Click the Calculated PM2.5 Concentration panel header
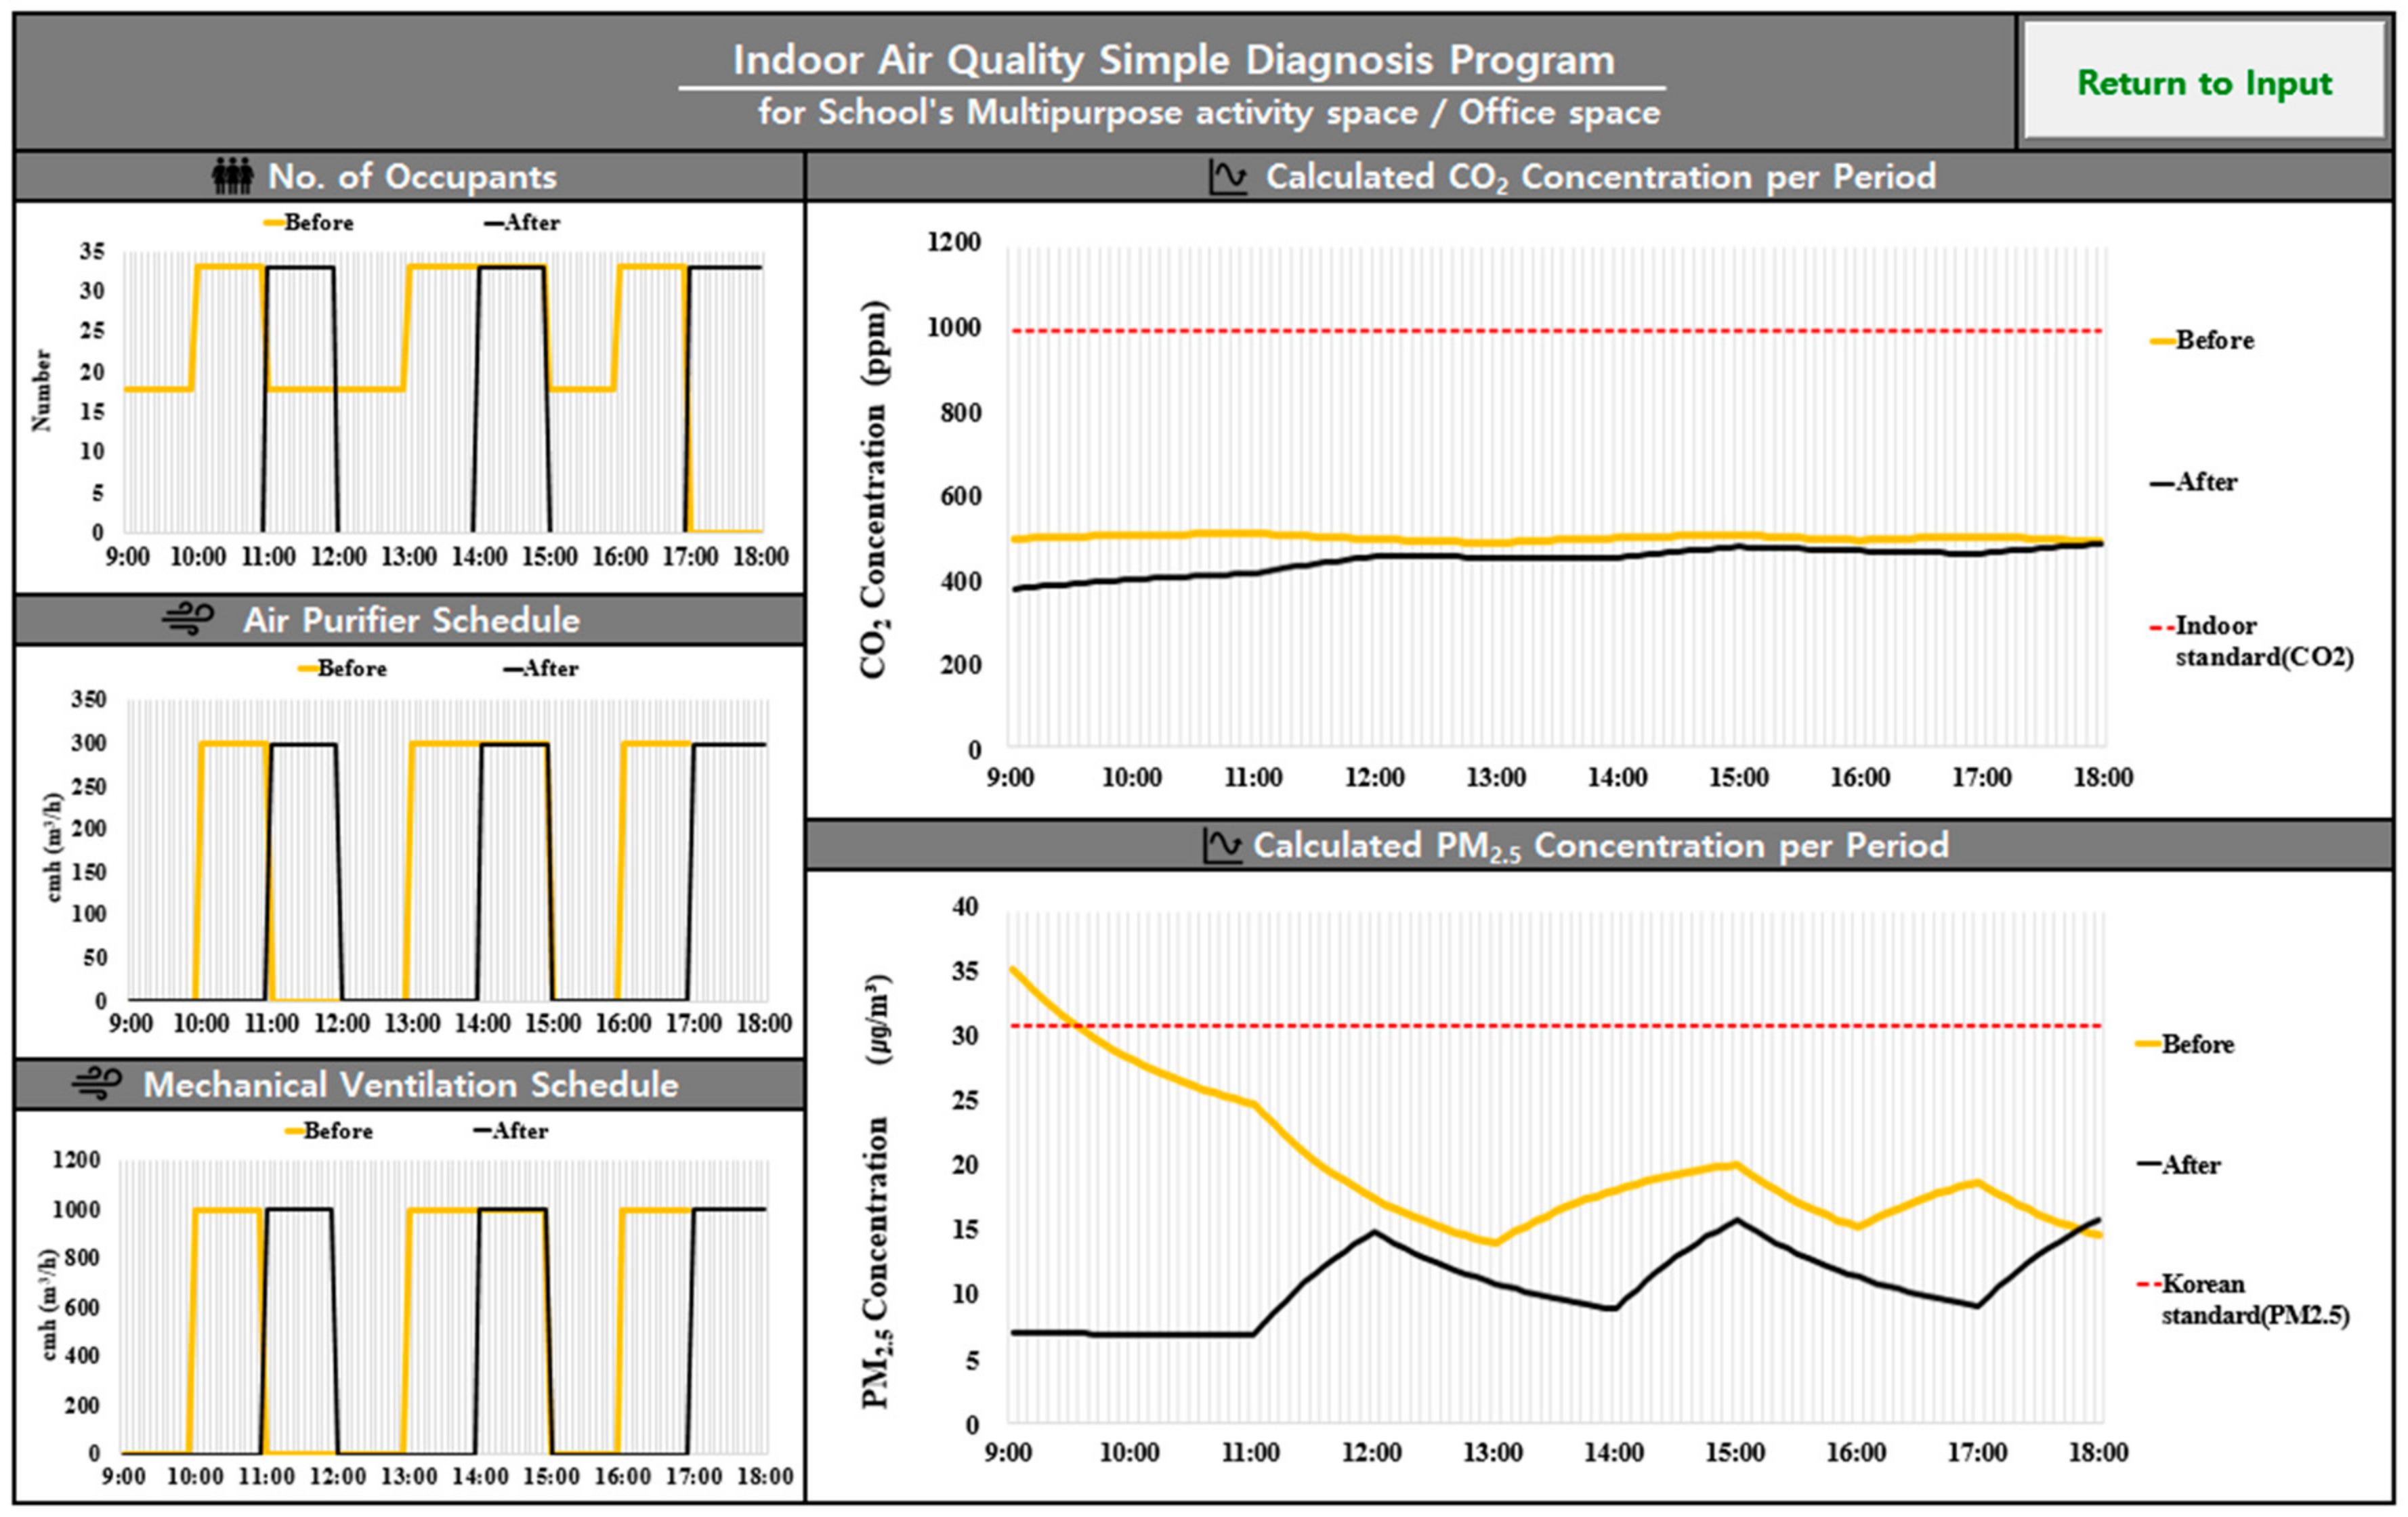This screenshot has width=2408, height=1517. pyautogui.click(x=1600, y=845)
